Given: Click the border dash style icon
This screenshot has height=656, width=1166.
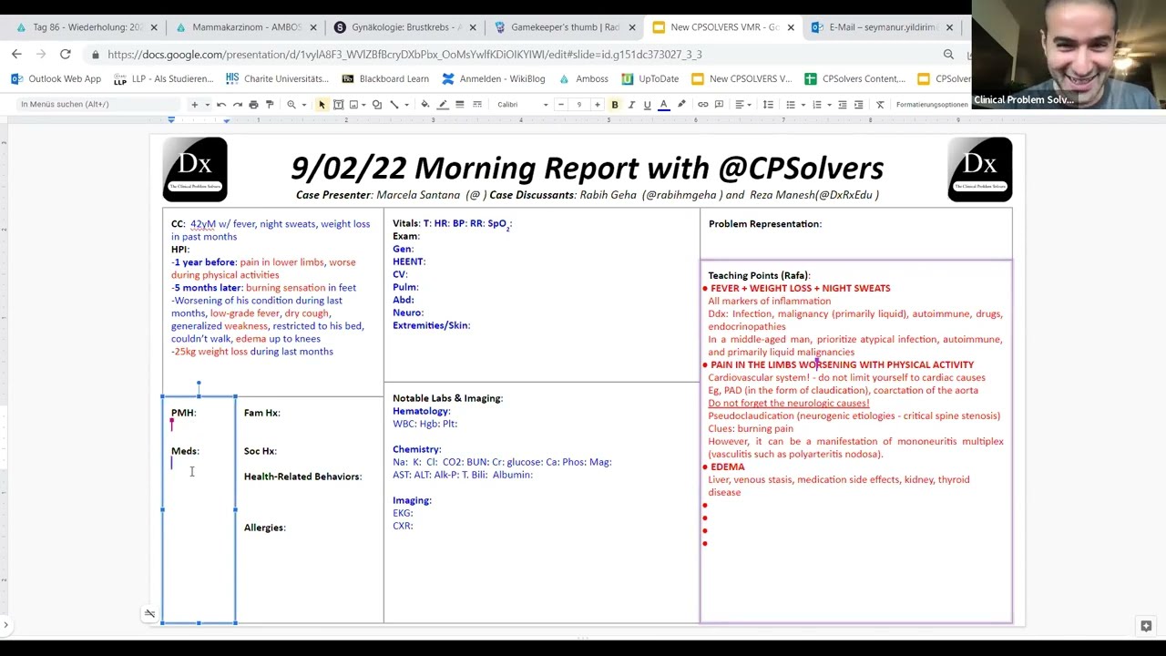Looking at the screenshot, I should pos(476,105).
